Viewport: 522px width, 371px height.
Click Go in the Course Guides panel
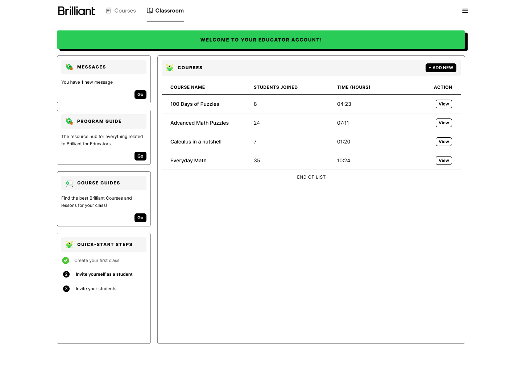pos(140,218)
